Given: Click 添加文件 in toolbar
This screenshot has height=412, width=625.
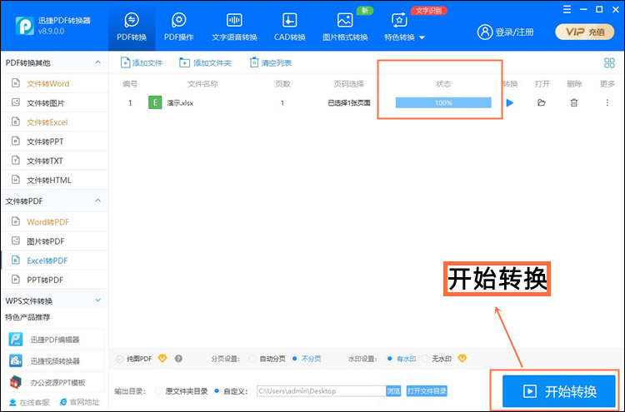Looking at the screenshot, I should pos(142,62).
